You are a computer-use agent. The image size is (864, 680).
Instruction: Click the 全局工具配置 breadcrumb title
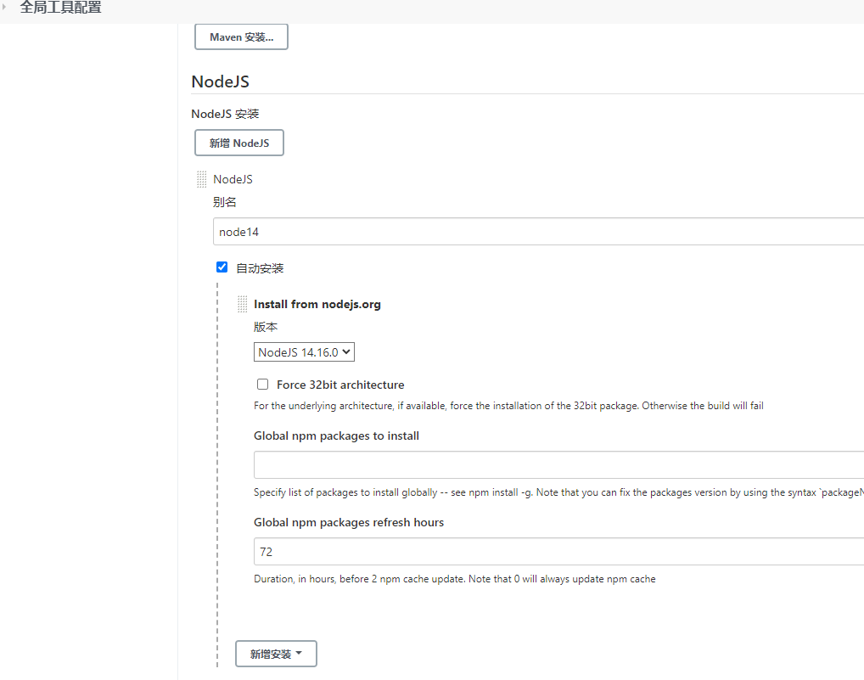pos(60,7)
